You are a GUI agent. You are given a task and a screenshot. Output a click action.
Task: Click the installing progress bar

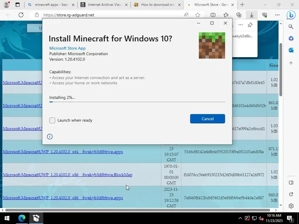coord(137,102)
